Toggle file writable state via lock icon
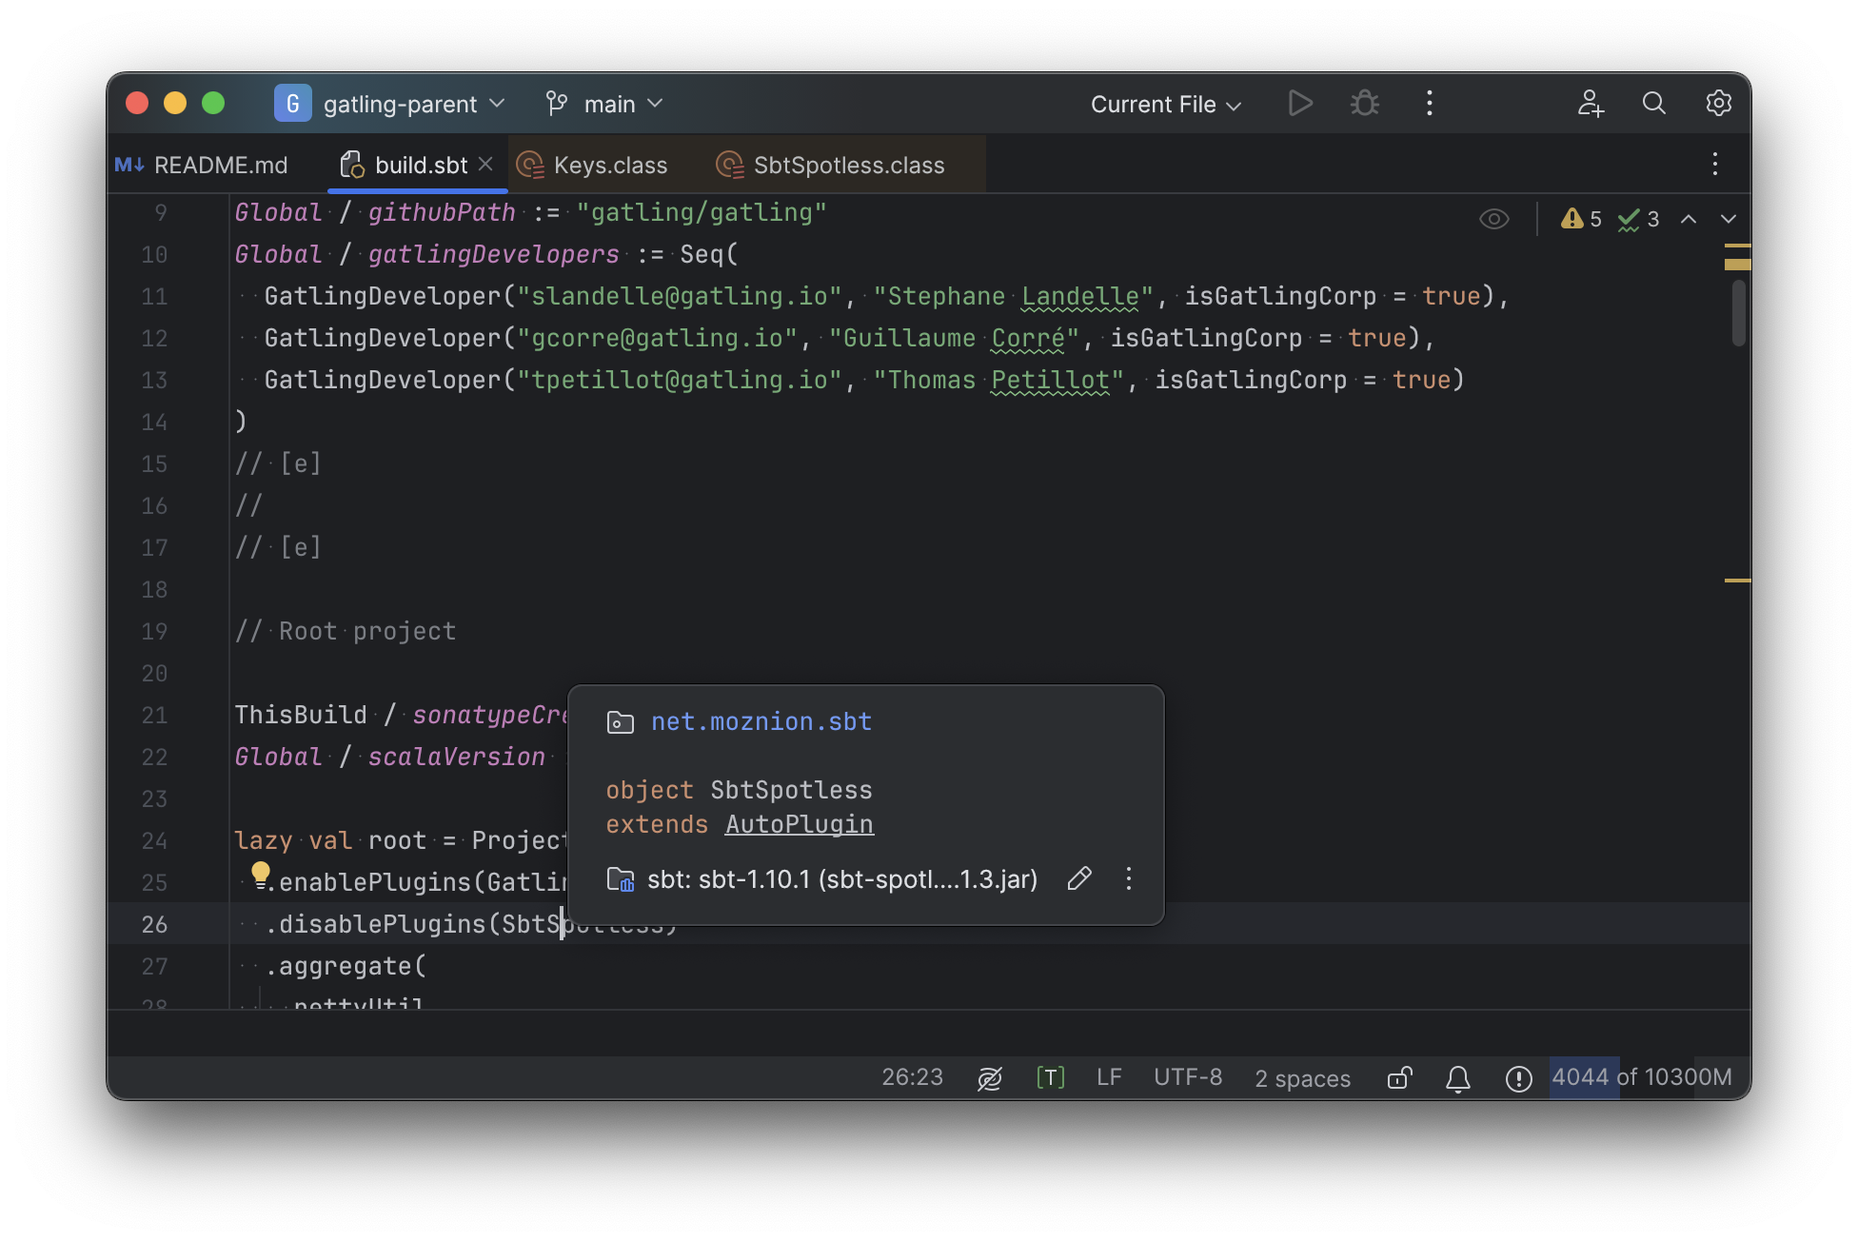The height and width of the screenshot is (1241, 1858). 1398,1078
